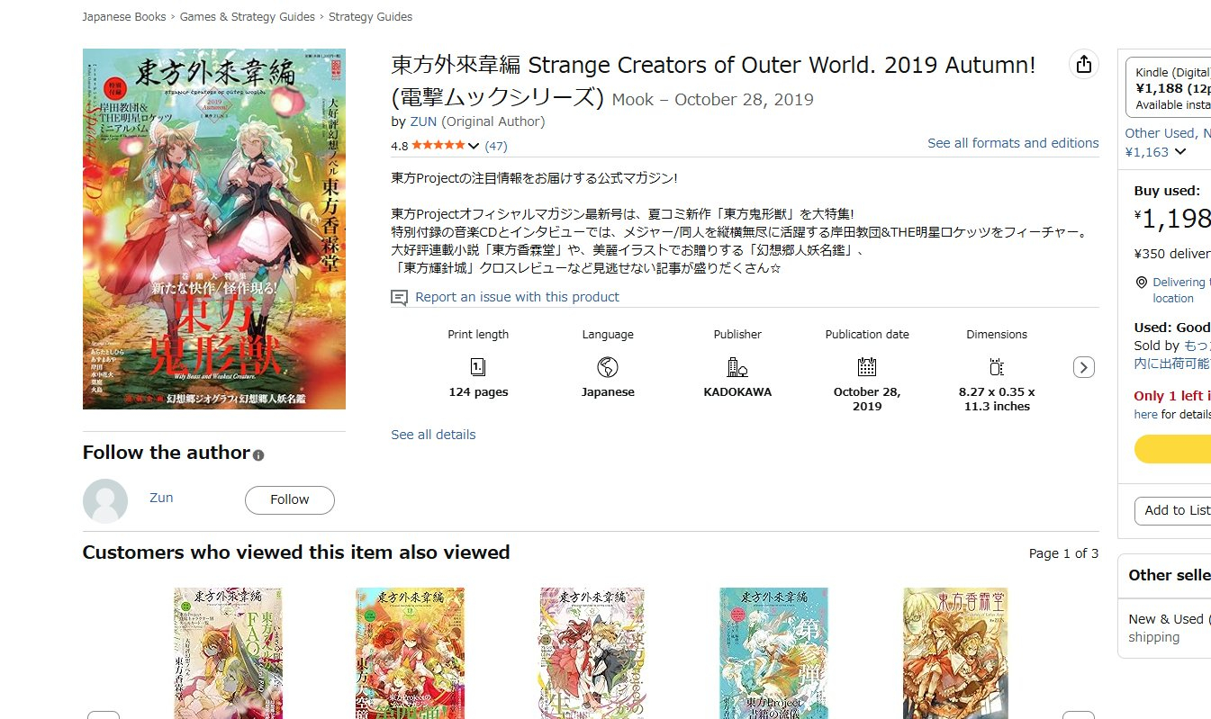Follow the author Zun
The image size is (1211, 719).
point(290,499)
